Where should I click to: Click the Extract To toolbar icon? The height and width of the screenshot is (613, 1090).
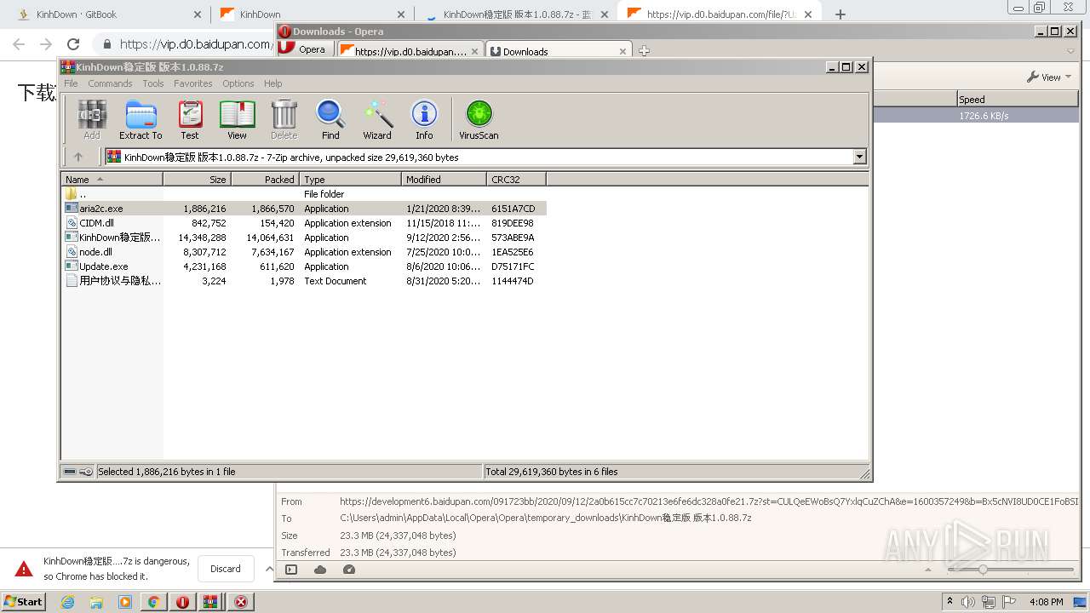[x=141, y=119]
